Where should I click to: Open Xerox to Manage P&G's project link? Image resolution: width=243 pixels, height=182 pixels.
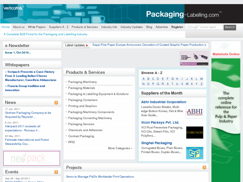pos(100,177)
